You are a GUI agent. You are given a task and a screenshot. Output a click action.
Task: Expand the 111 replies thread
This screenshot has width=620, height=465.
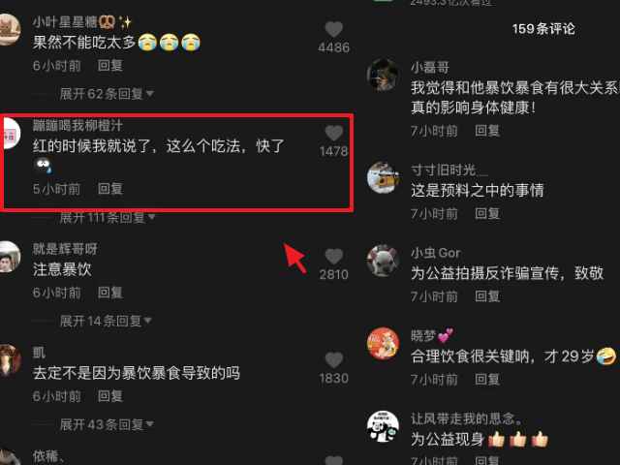pos(108,217)
